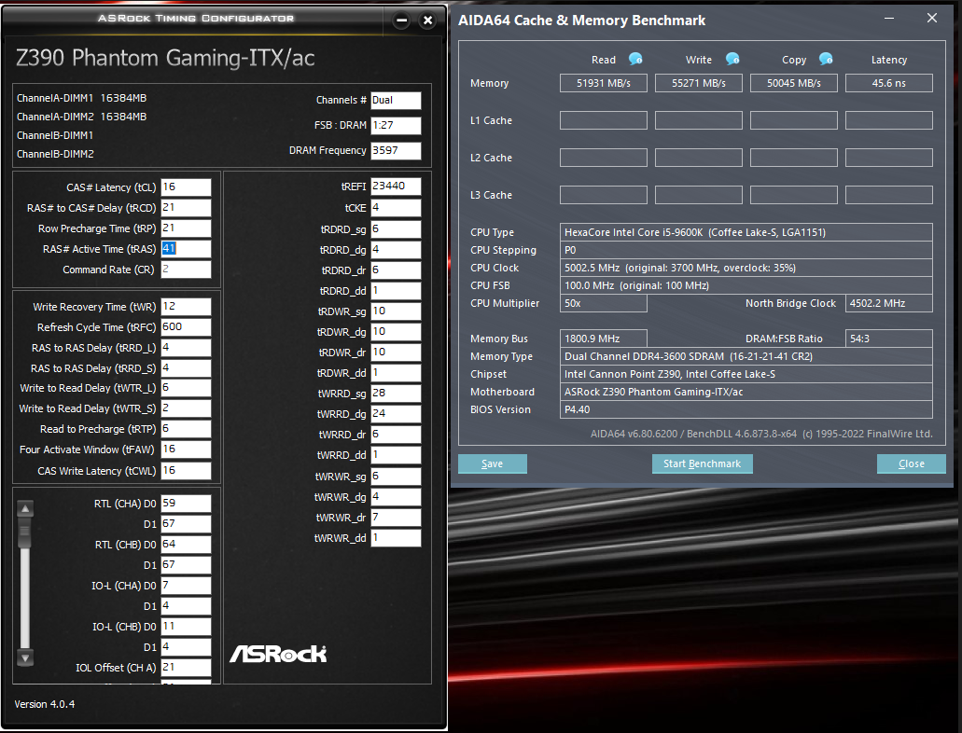Click the Memory Type DDR4-3600 value
Image resolution: width=962 pixels, height=733 pixels.
point(746,356)
